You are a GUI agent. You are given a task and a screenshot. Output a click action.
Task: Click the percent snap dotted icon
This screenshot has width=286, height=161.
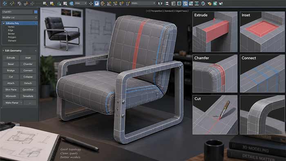pos(115,3)
